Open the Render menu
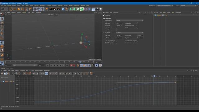This screenshot has width=199, height=112. pyautogui.click(x=71, y=6)
